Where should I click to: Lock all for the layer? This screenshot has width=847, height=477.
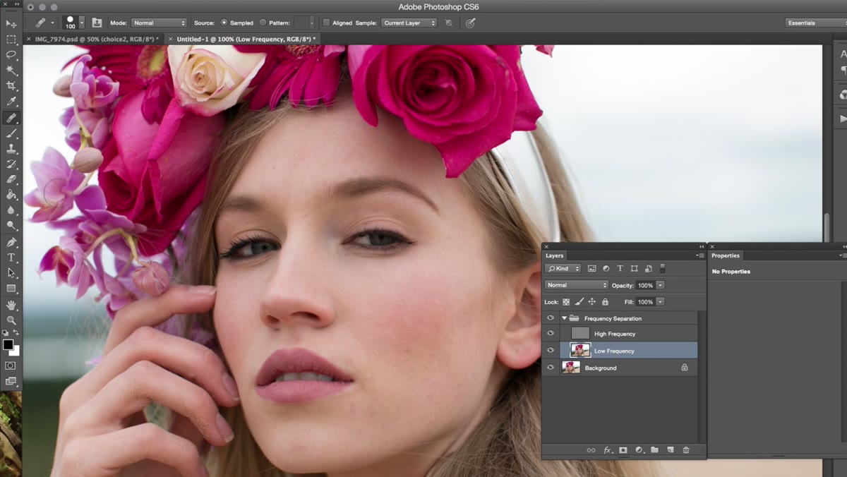pos(605,302)
